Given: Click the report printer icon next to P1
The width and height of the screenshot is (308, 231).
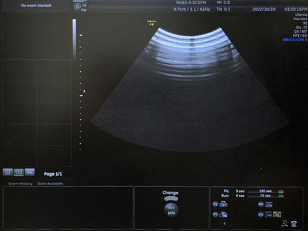Looking at the screenshot, I should click(x=223, y=214).
